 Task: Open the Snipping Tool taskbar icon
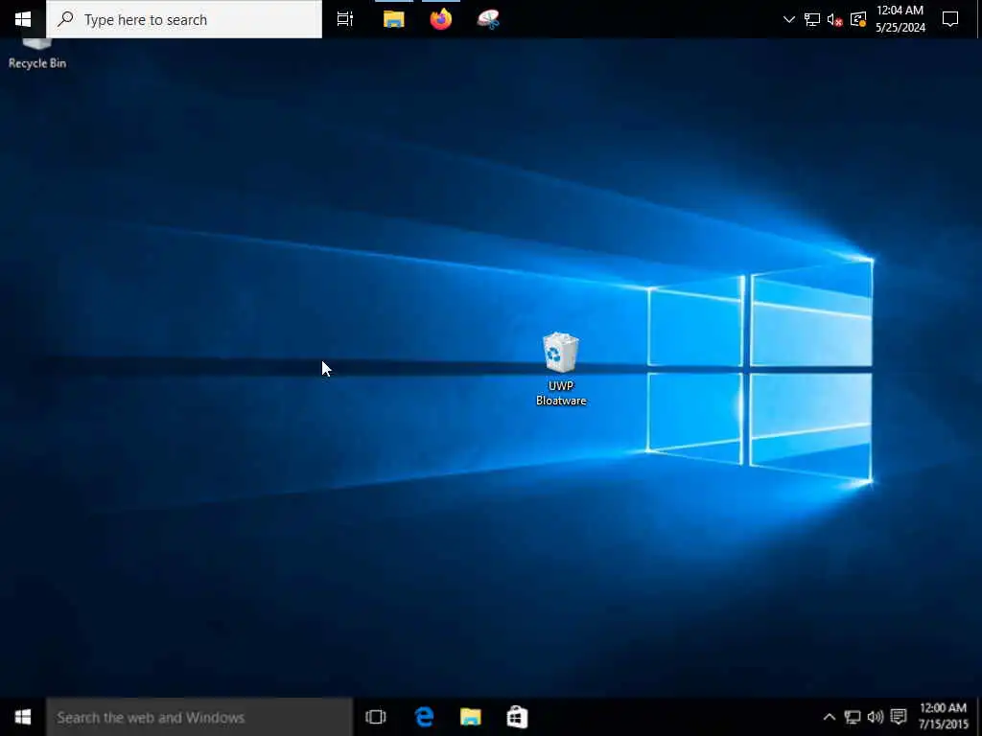(488, 19)
